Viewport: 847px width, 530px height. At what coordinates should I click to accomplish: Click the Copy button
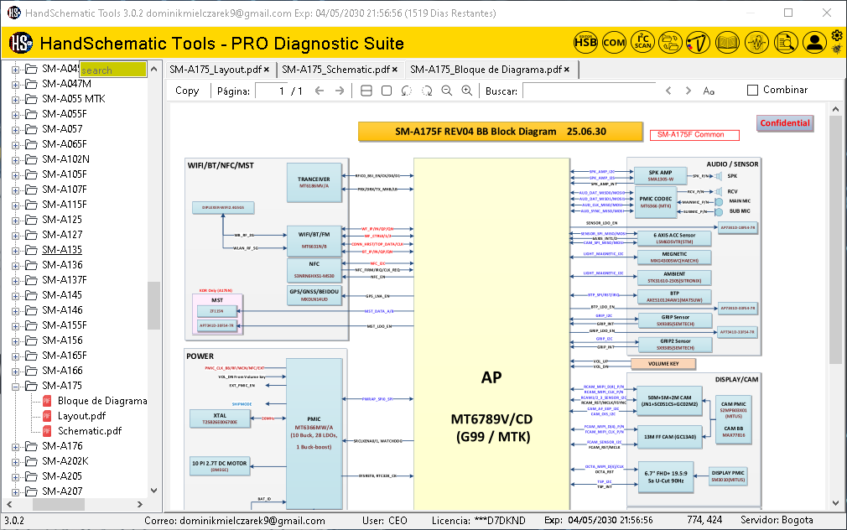click(187, 91)
